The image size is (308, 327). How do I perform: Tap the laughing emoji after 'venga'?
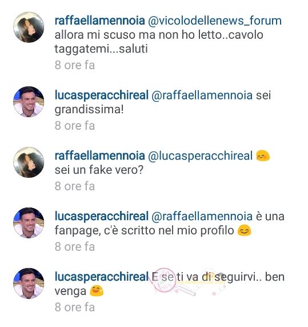(x=97, y=291)
